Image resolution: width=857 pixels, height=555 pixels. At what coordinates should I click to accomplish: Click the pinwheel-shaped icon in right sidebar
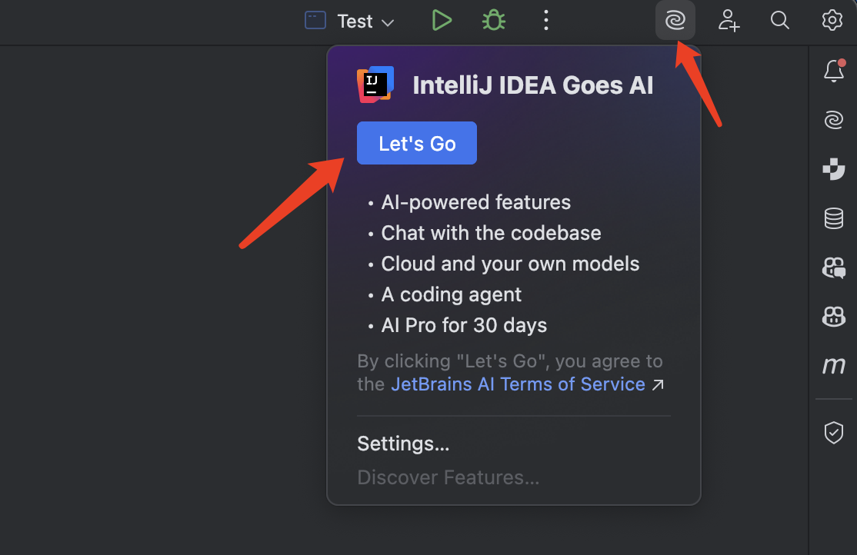[834, 170]
